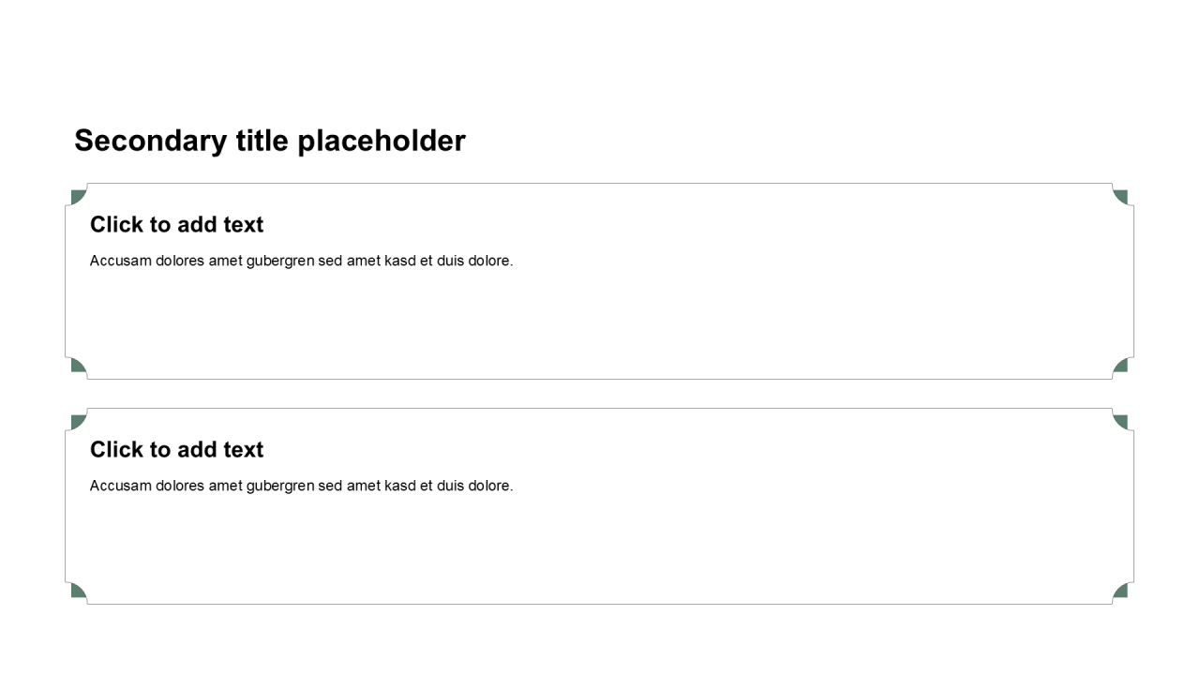
Task: Select the top-right green corner ornament of upper card
Action: (1121, 197)
